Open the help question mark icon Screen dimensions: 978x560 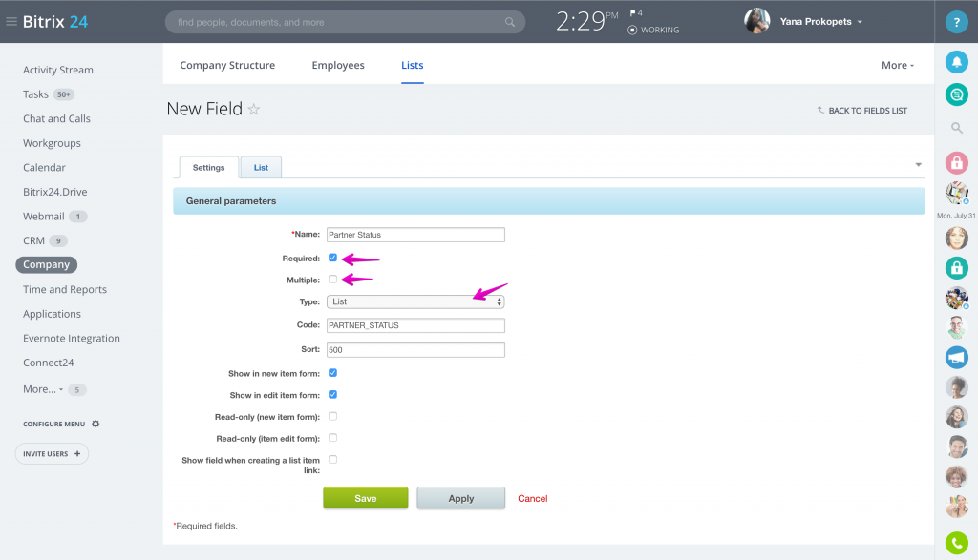[956, 22]
